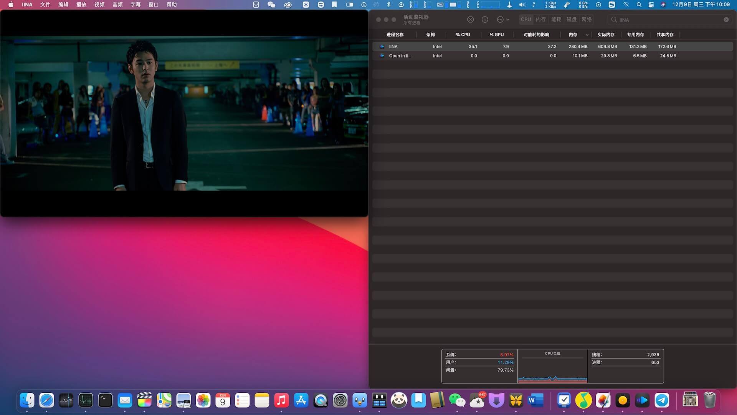The image size is (737, 415).
Task: Open Safari from the Dock
Action: [47, 400]
